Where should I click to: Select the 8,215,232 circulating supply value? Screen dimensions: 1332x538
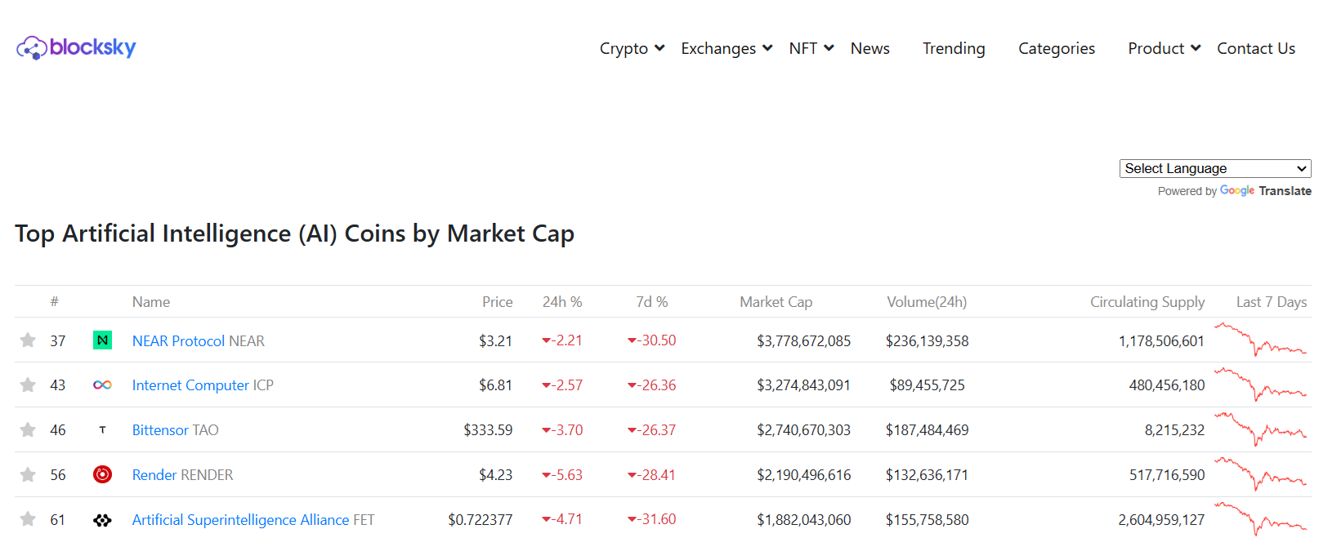tap(1174, 429)
